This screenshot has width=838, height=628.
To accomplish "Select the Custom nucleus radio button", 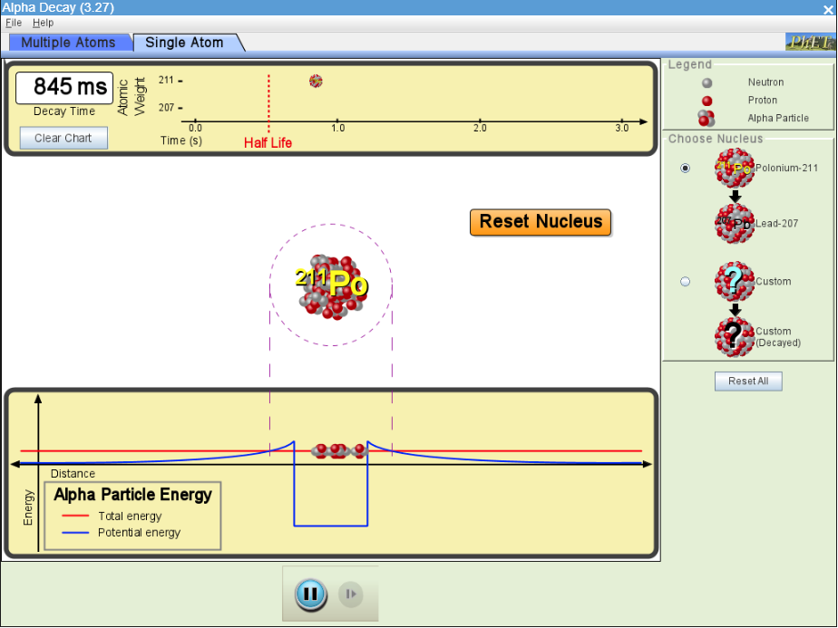I will [685, 282].
